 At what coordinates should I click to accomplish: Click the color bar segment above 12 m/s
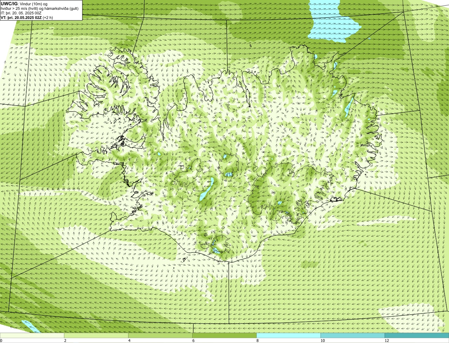click(417, 335)
